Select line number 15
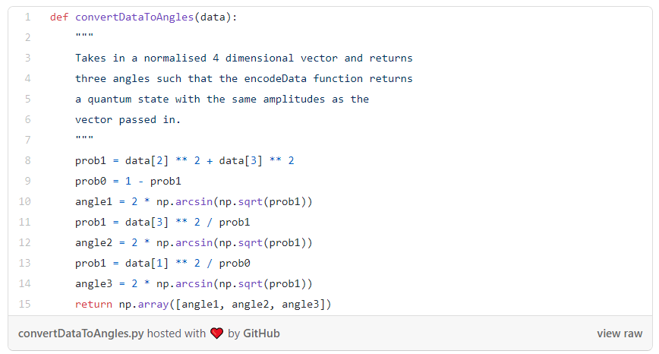 point(25,305)
